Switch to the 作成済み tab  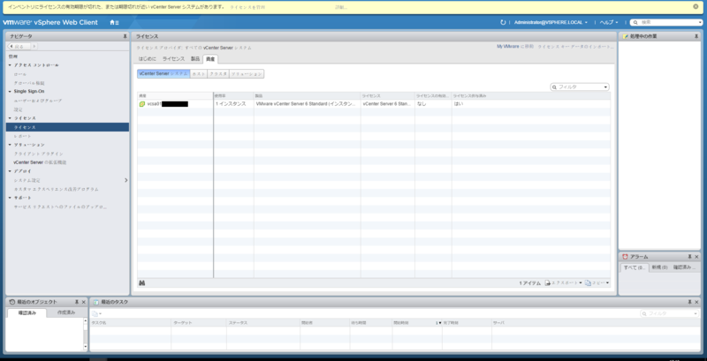(66, 312)
